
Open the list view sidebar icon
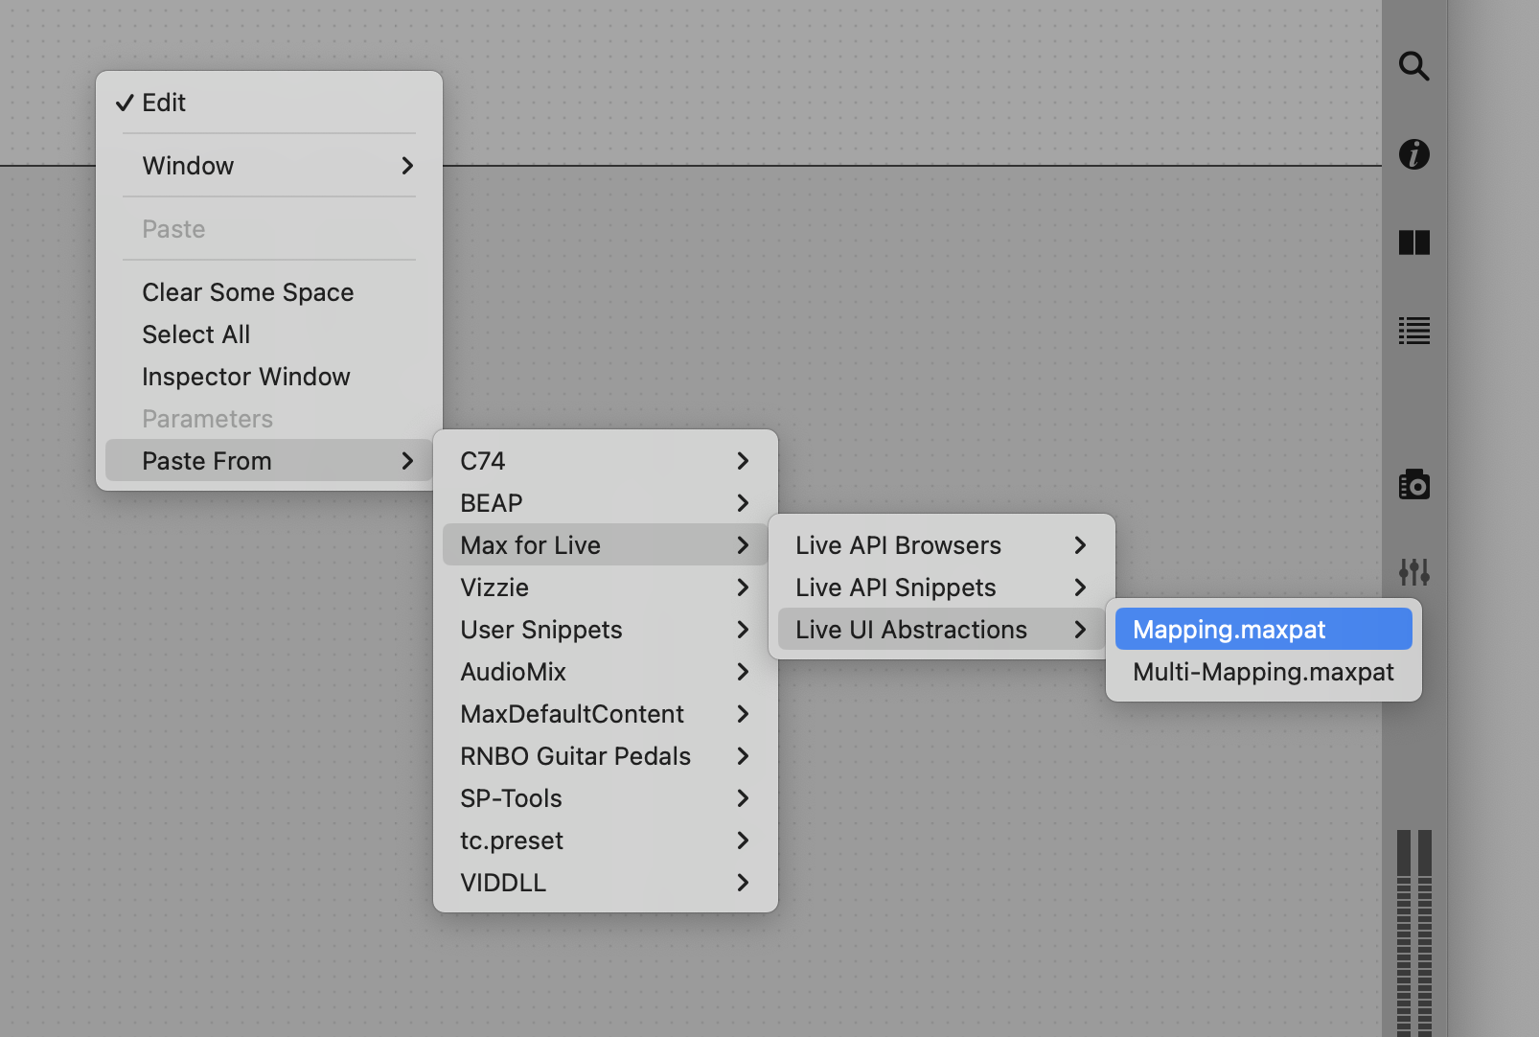click(x=1414, y=331)
